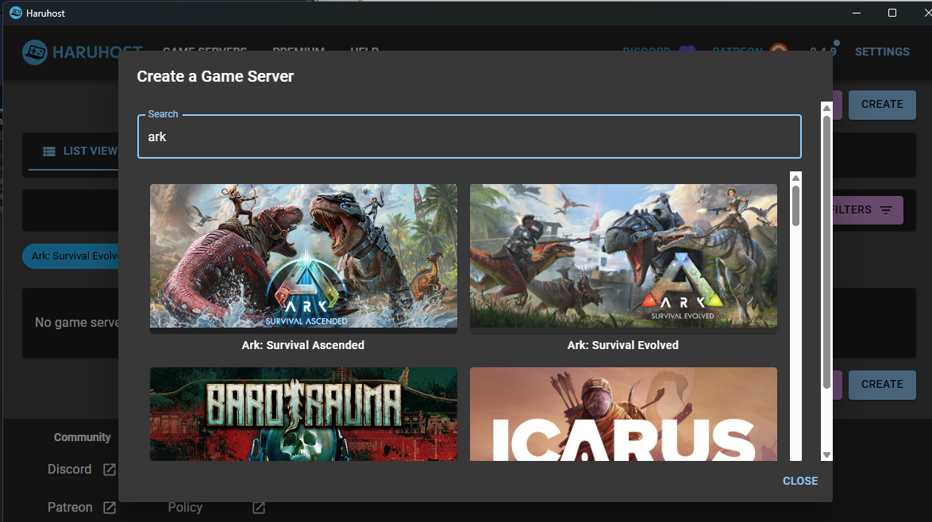Click the list view grid icon
932x522 pixels.
[49, 152]
